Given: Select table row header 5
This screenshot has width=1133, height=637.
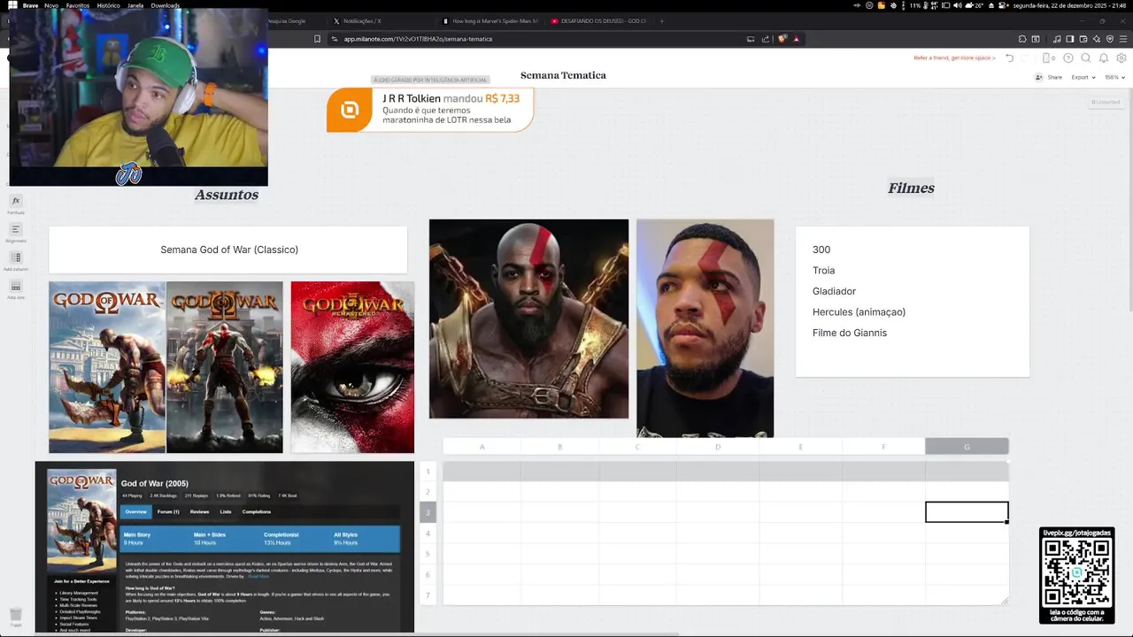Looking at the screenshot, I should click(x=428, y=554).
